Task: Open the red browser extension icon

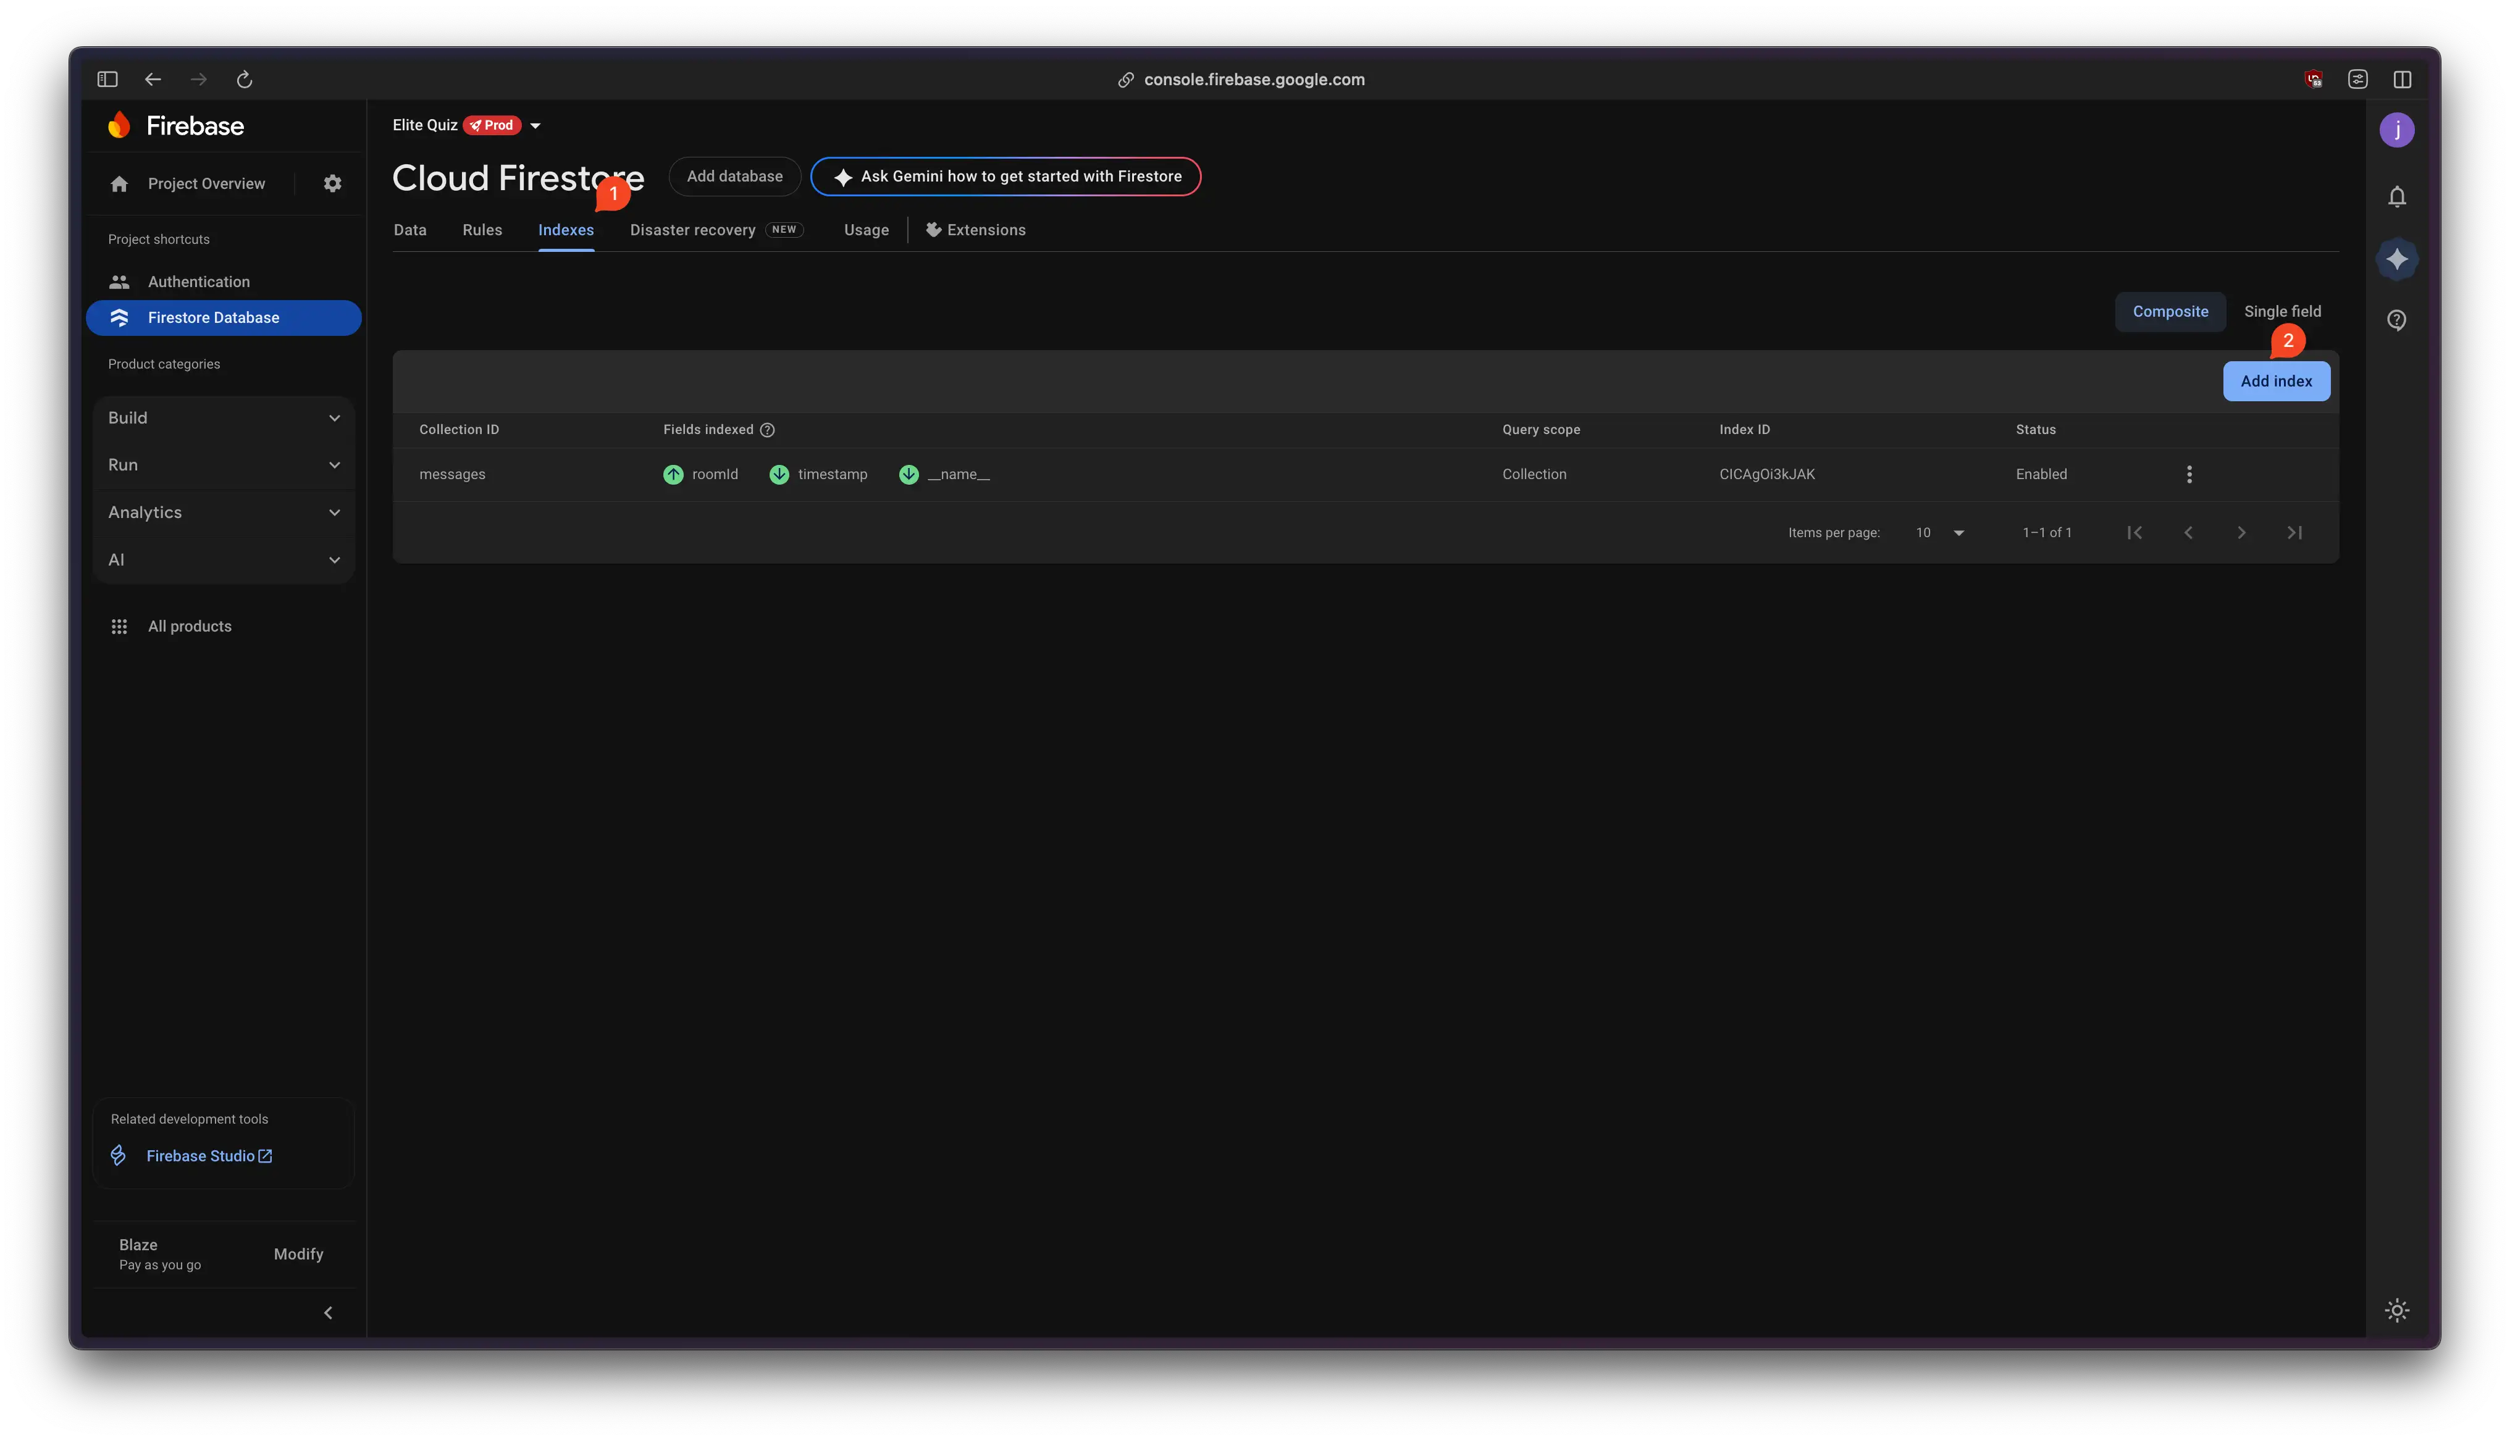Action: pyautogui.click(x=2313, y=79)
